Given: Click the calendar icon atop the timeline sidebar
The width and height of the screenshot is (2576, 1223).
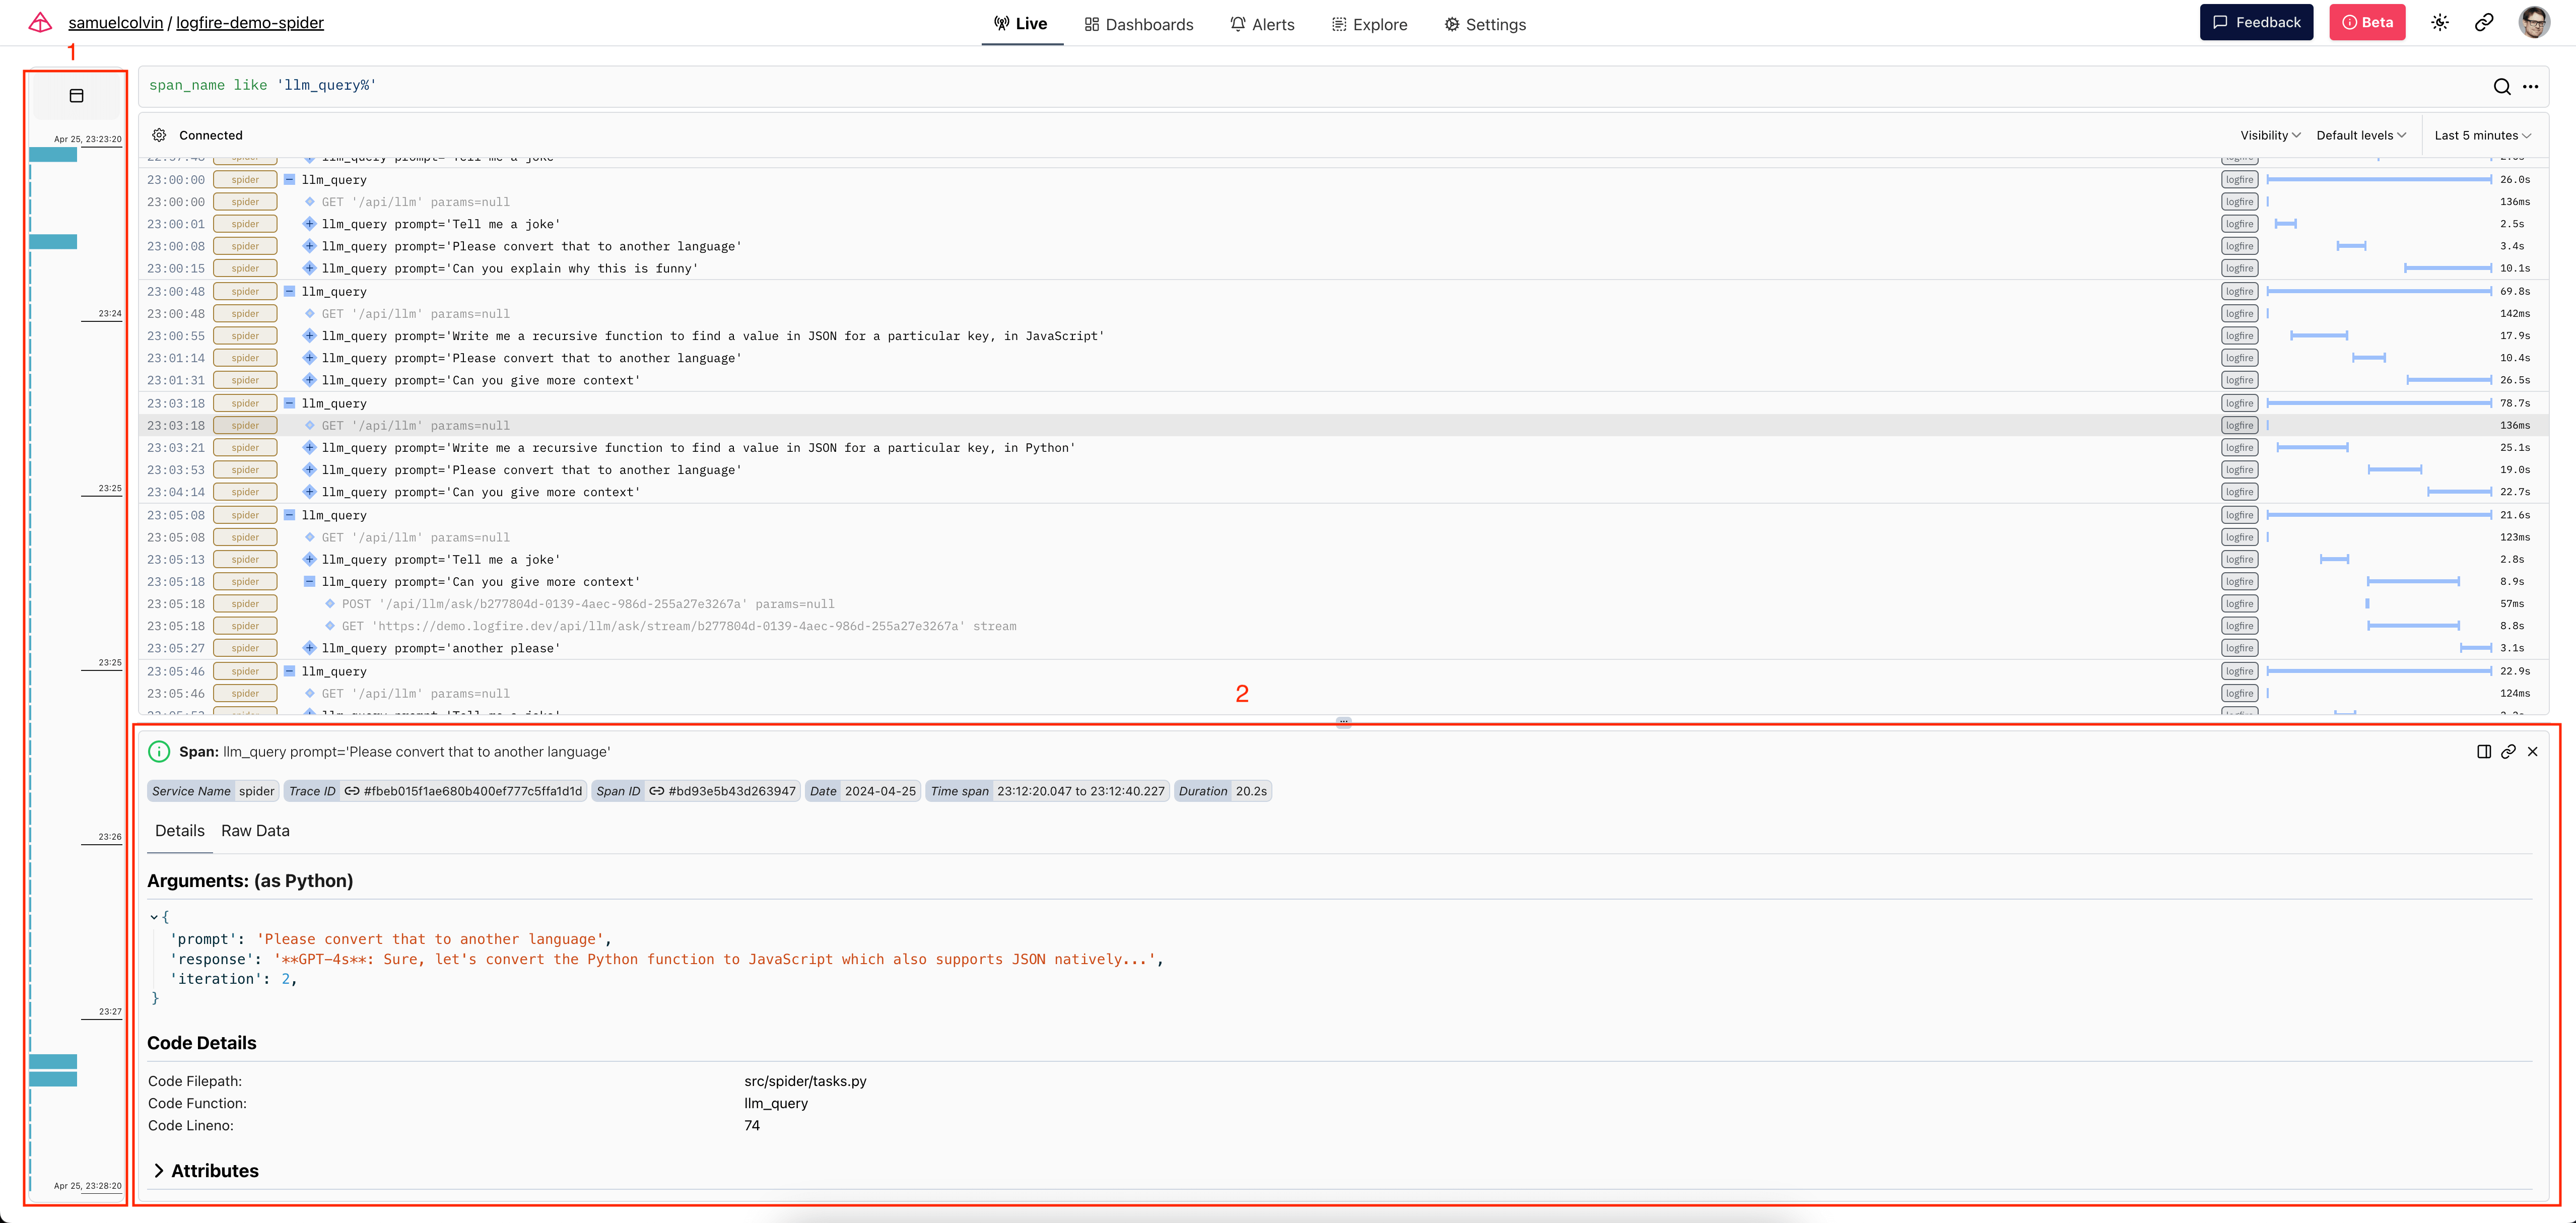Looking at the screenshot, I should coord(77,96).
